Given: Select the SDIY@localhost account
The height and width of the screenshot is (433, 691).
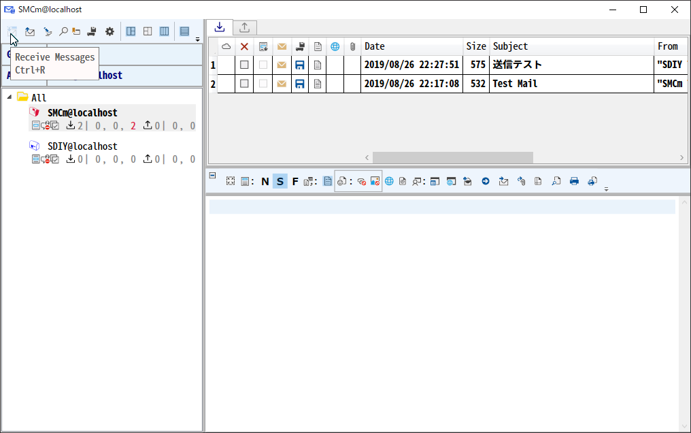Looking at the screenshot, I should [x=82, y=146].
